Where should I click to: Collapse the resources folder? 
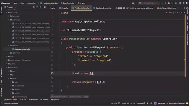[x=6, y=67]
